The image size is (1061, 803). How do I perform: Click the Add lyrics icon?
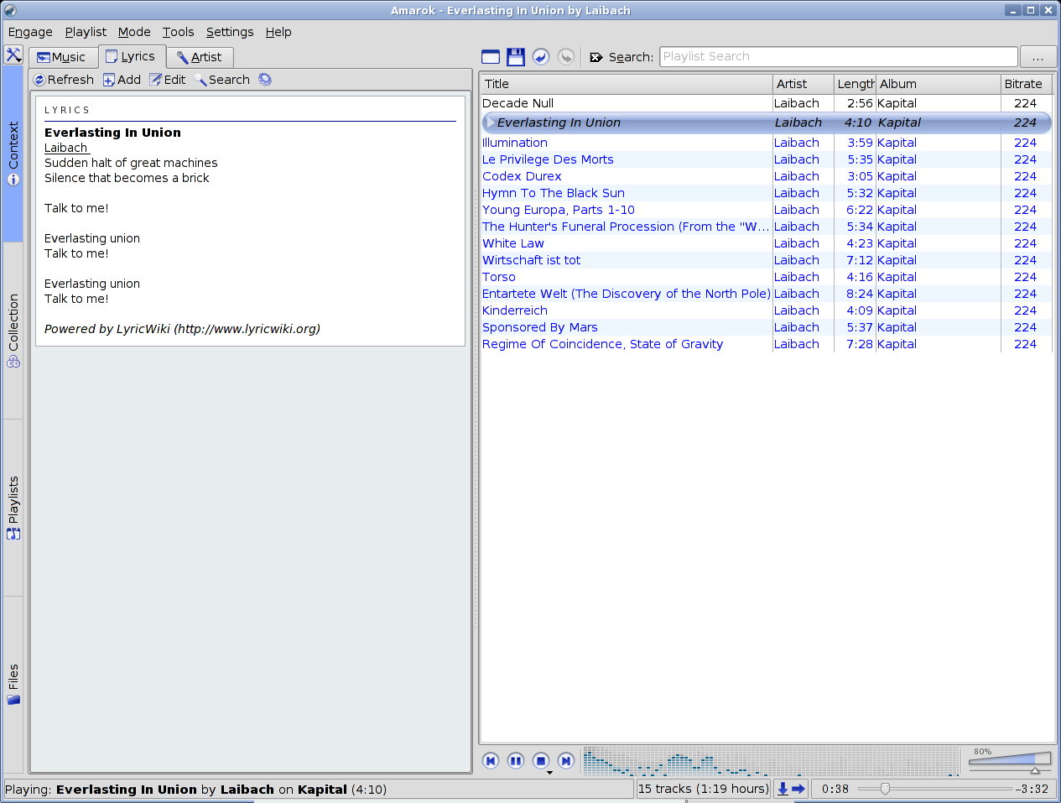(109, 80)
